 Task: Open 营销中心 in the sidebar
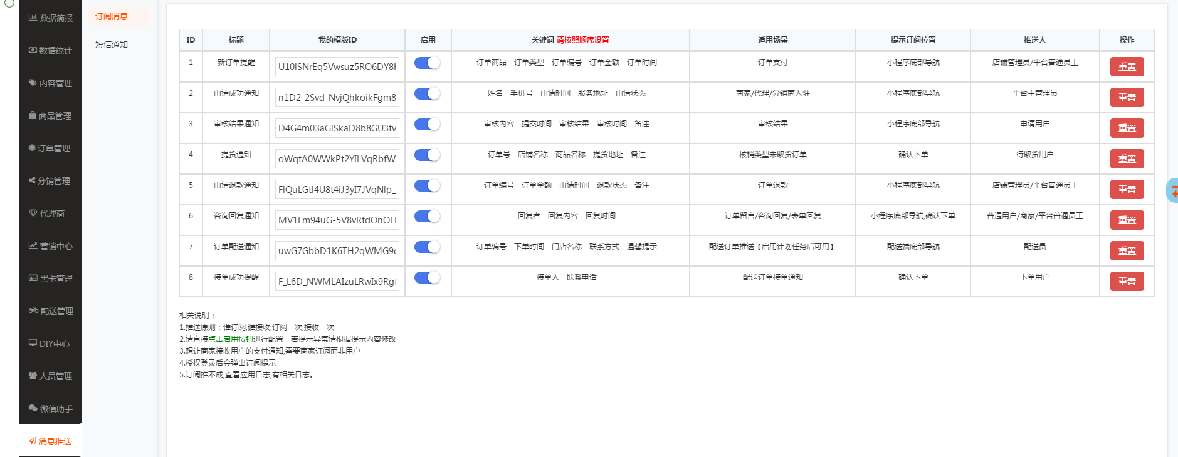point(51,246)
